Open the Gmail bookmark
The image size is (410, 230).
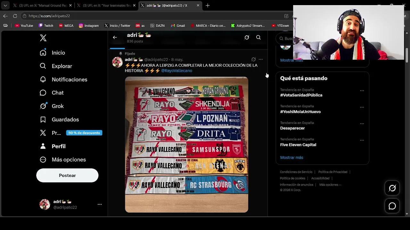(x=178, y=26)
